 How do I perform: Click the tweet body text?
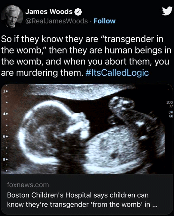86,56
